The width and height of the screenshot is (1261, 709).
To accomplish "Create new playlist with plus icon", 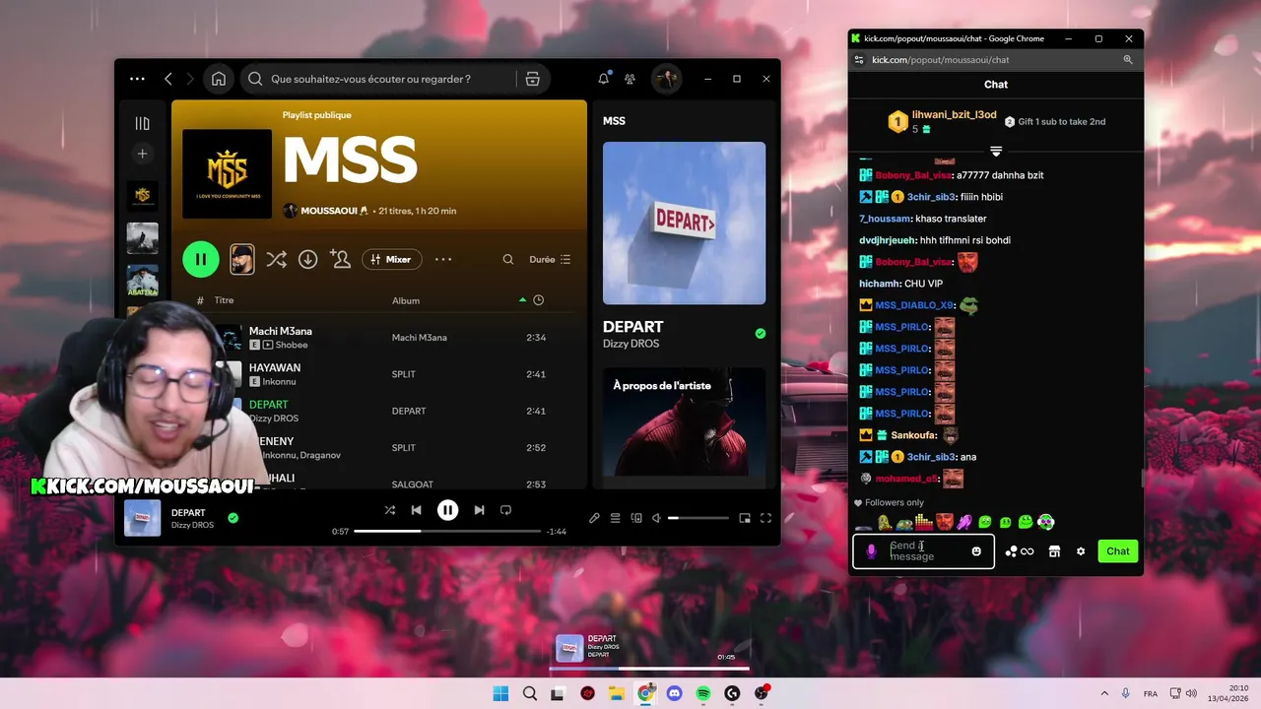I will 143,154.
